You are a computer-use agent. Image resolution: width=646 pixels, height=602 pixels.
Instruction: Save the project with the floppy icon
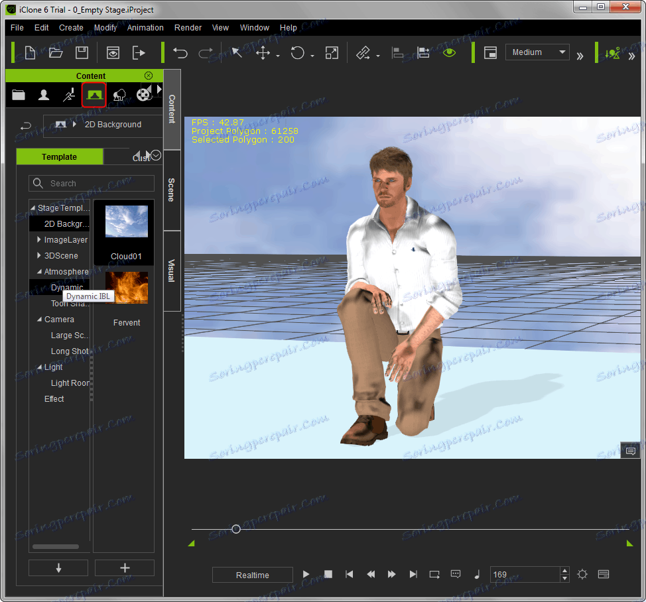82,53
